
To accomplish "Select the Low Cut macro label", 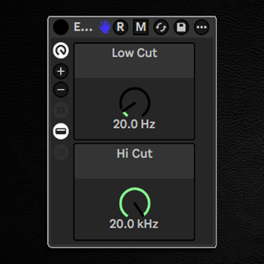I will coord(134,53).
